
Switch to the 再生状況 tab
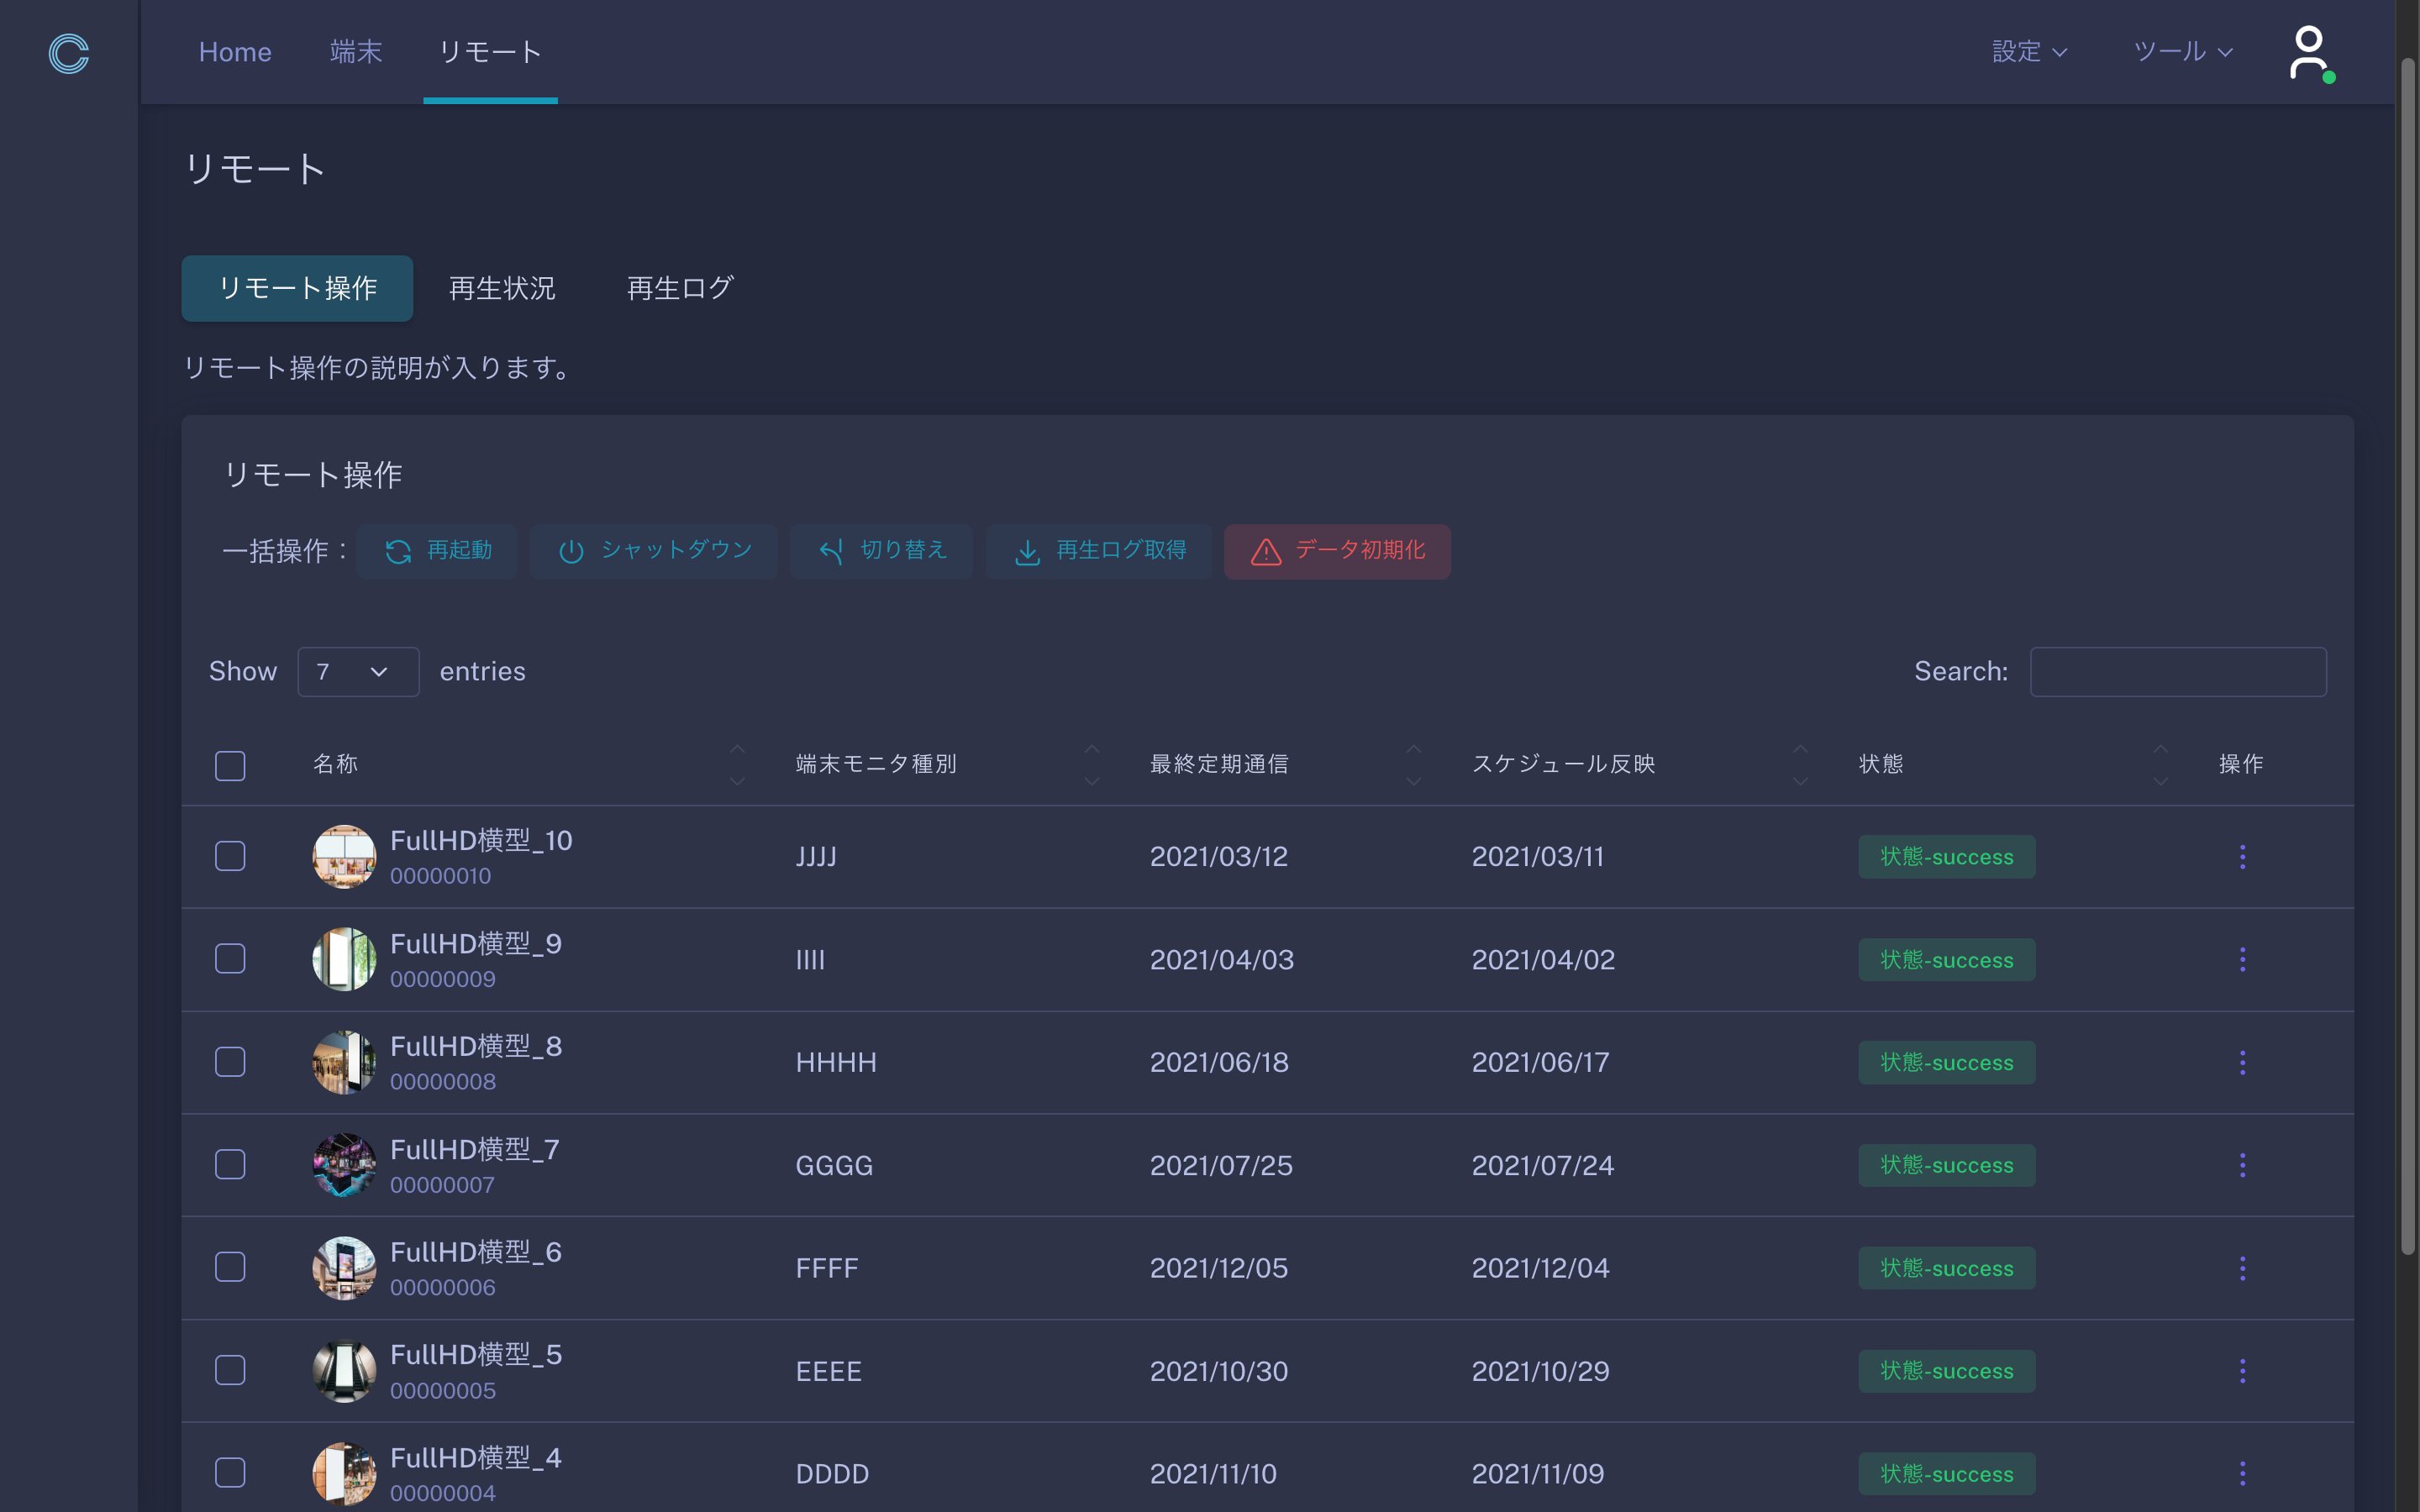click(x=502, y=289)
